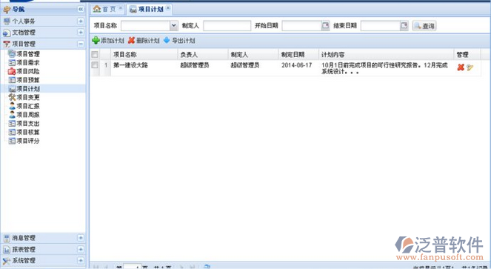Collapse navigation panel with double-arrow icon
Screen dimensions: 491x269
coord(81,9)
